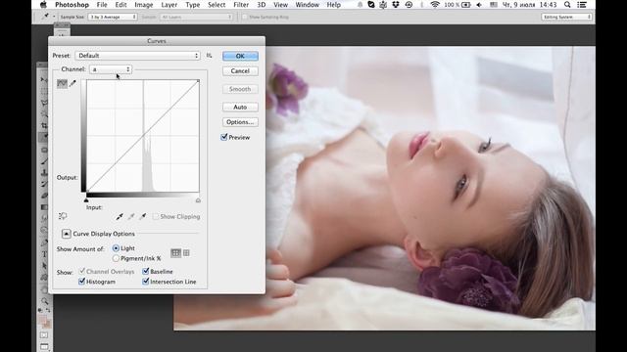The image size is (627, 352).
Task: Select the Type tool in toolbar
Action: pyautogui.click(x=44, y=254)
